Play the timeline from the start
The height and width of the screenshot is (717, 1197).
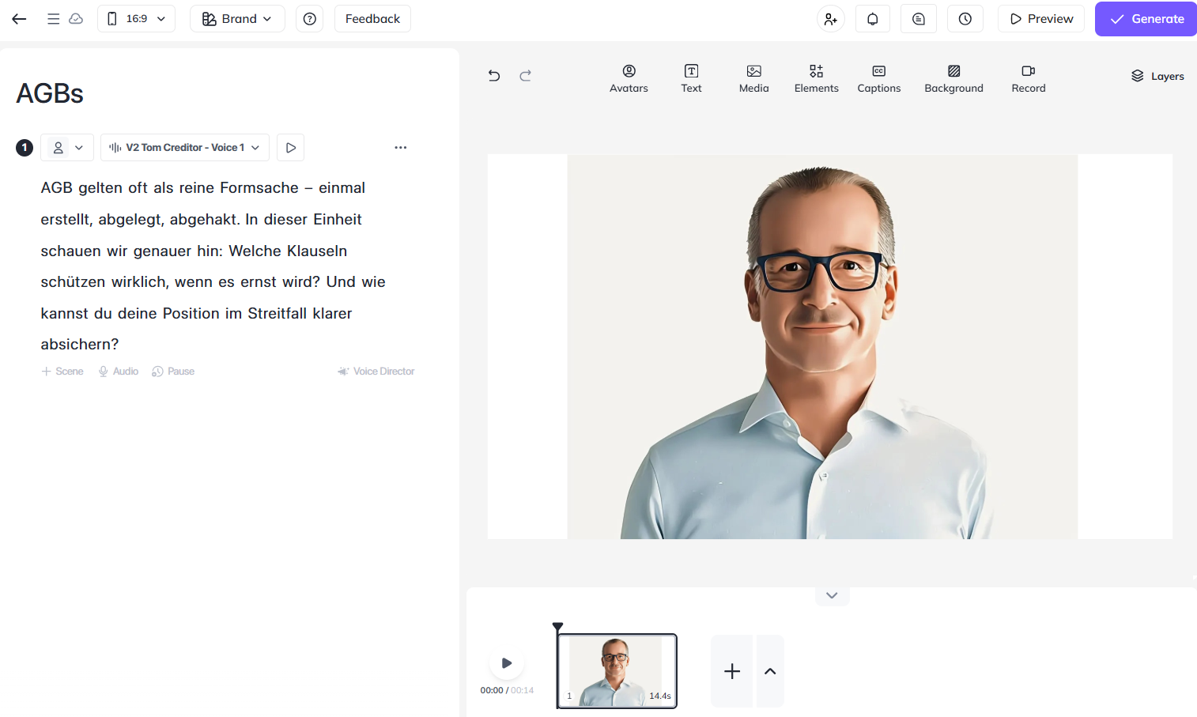point(507,663)
